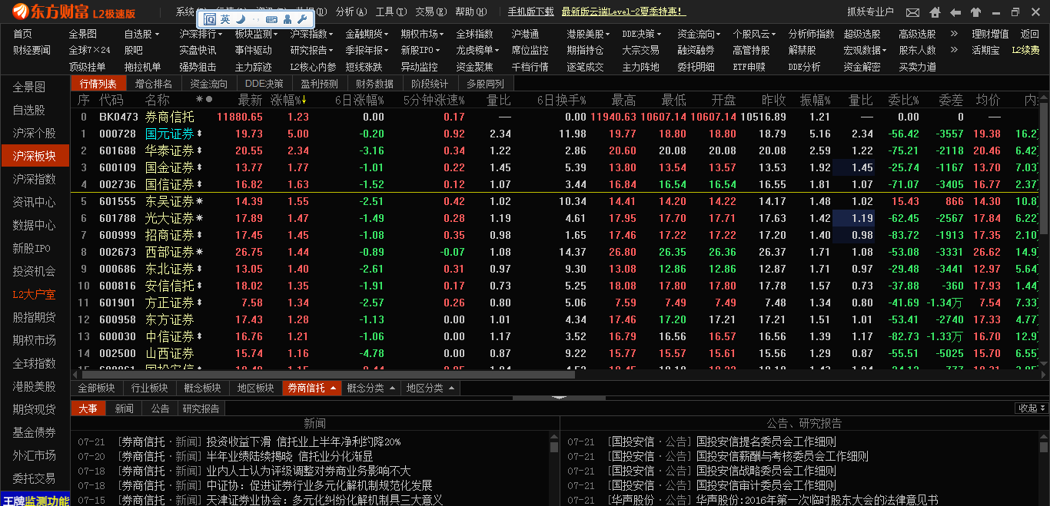Open the 帮助(H) menu
1050x506 pixels.
[470, 12]
